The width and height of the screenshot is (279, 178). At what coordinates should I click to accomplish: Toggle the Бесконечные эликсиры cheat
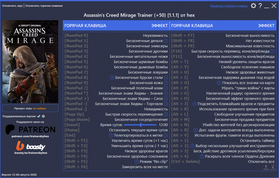pos(147,46)
